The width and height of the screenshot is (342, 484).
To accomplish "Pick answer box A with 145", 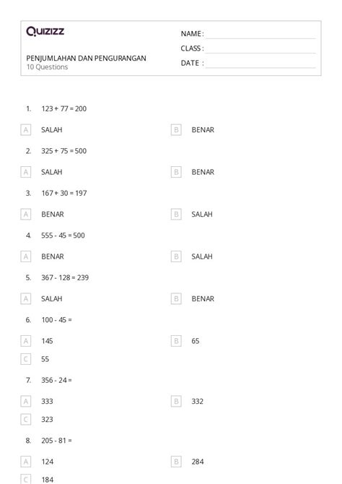I will pos(25,341).
